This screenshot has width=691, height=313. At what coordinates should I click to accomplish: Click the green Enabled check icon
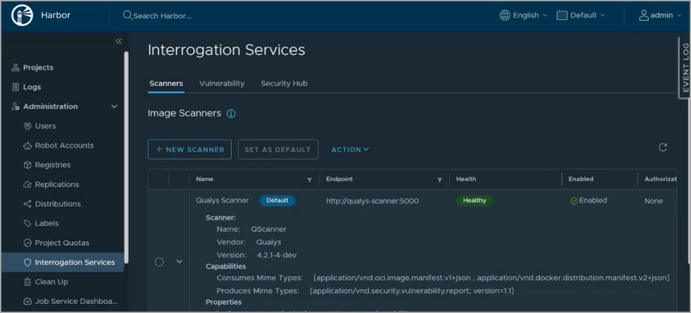(574, 201)
